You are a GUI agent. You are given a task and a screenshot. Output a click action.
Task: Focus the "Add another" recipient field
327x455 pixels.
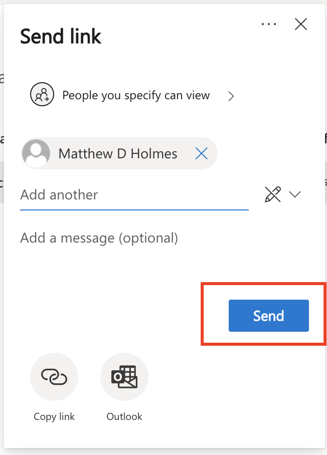134,195
